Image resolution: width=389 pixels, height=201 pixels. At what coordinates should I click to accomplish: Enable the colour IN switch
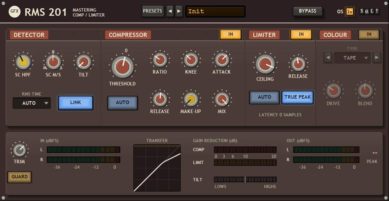pos(369,34)
